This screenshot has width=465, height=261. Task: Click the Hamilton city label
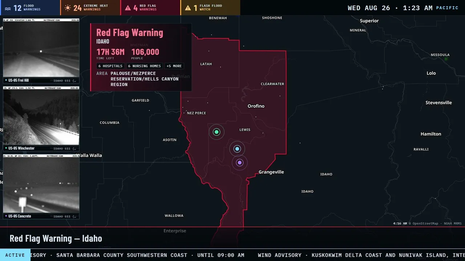(431, 134)
